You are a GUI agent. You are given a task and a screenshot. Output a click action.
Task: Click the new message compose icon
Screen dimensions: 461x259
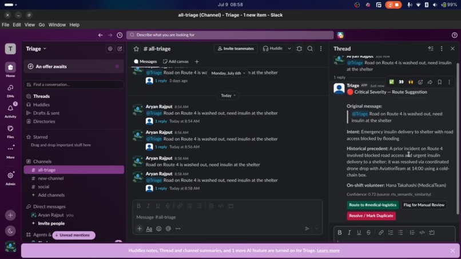[x=120, y=49]
